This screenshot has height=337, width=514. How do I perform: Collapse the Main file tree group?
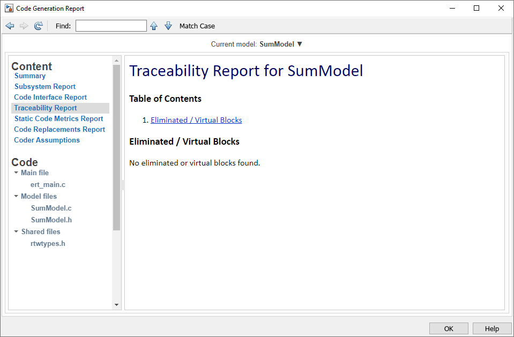[17, 173]
